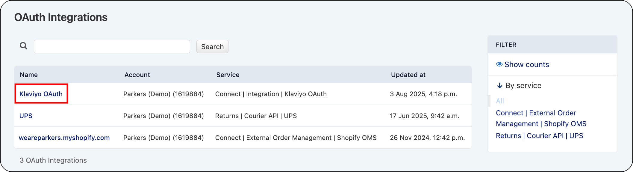Click the OAuth Integrations page title

click(x=61, y=17)
